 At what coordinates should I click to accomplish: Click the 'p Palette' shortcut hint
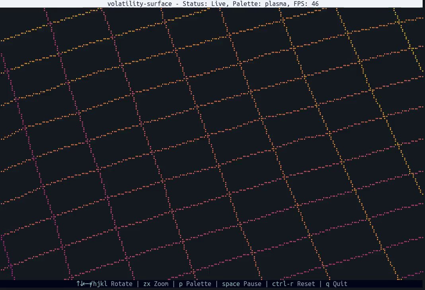(x=195, y=284)
